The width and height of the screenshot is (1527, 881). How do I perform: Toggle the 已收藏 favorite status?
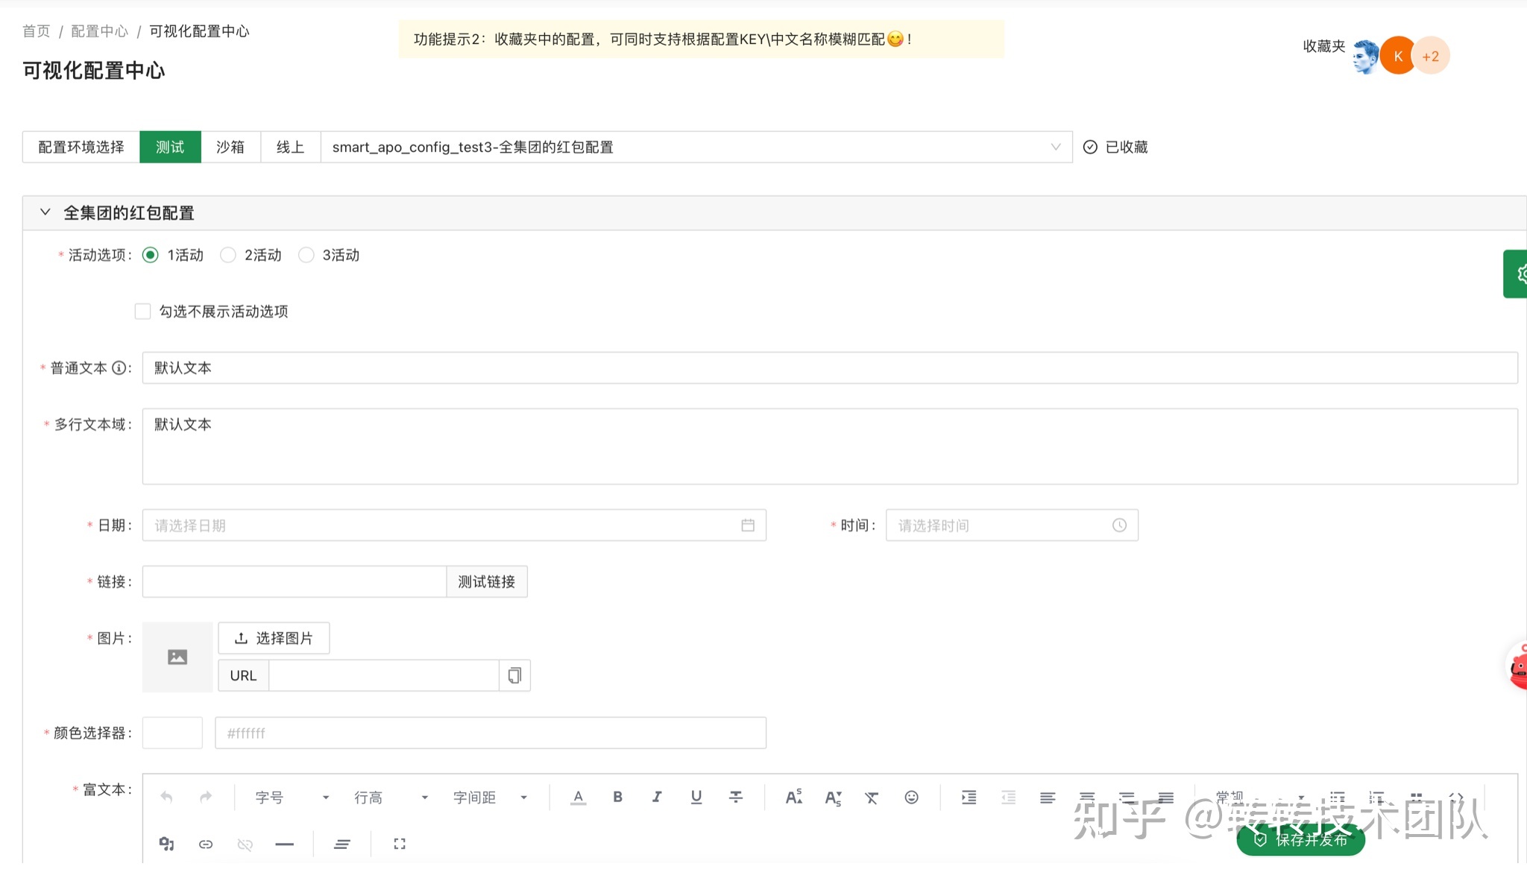[x=1115, y=147]
